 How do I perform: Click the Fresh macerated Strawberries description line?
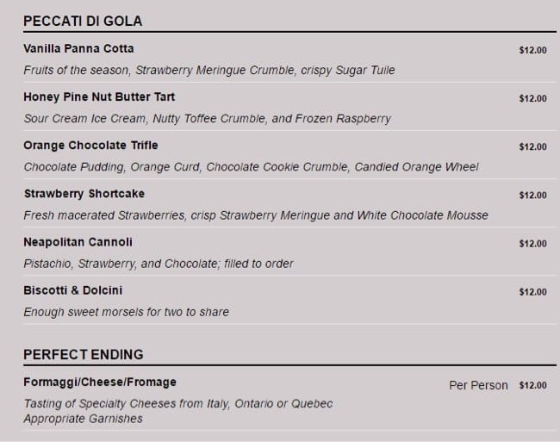tap(255, 215)
